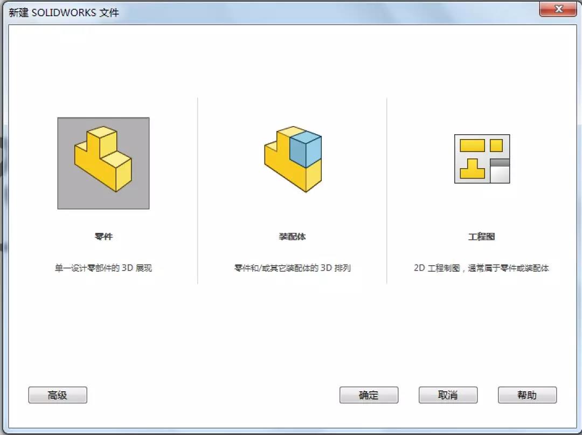This screenshot has height=435, width=582.
Task: Click the 2D drawing sheet preview image
Action: point(481,159)
